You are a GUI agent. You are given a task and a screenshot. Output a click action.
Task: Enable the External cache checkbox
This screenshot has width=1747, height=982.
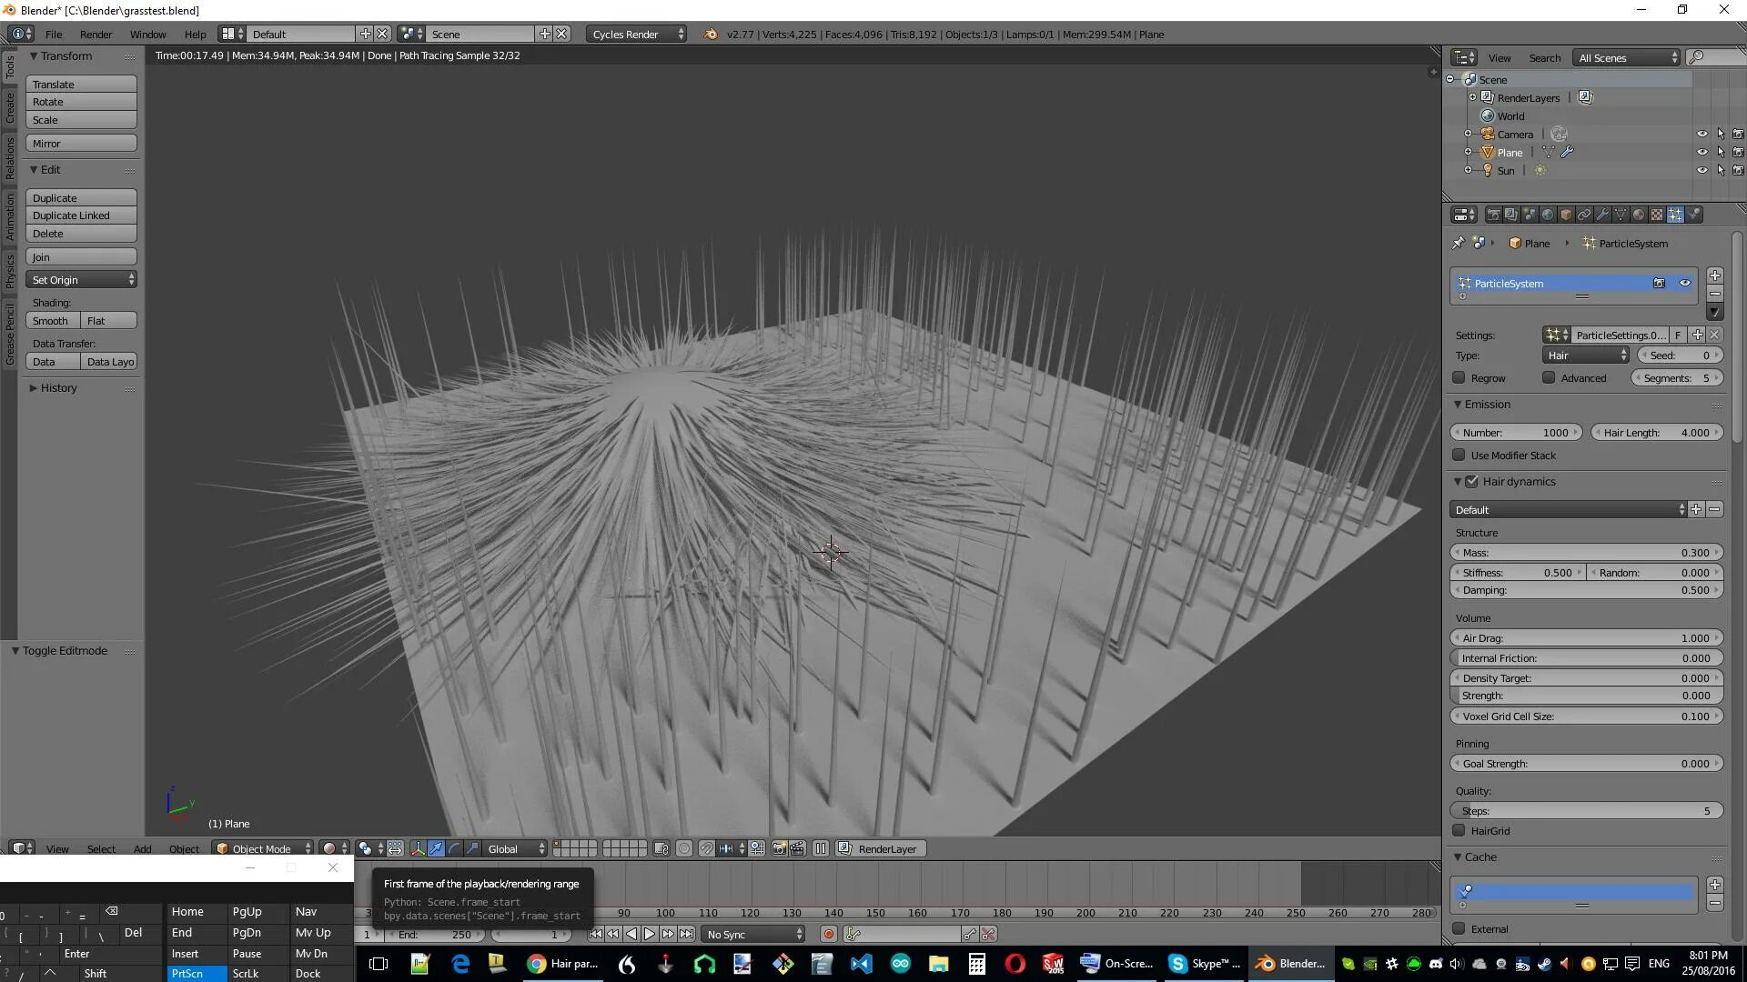[1459, 928]
